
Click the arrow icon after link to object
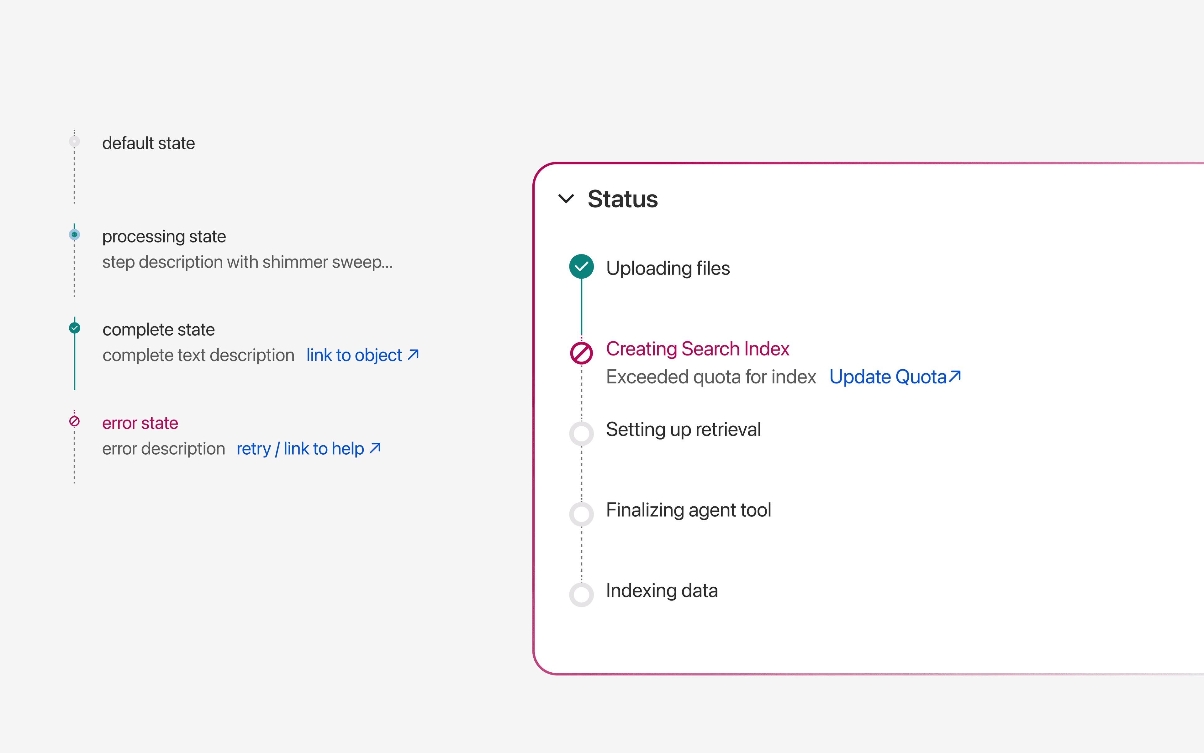tap(414, 354)
